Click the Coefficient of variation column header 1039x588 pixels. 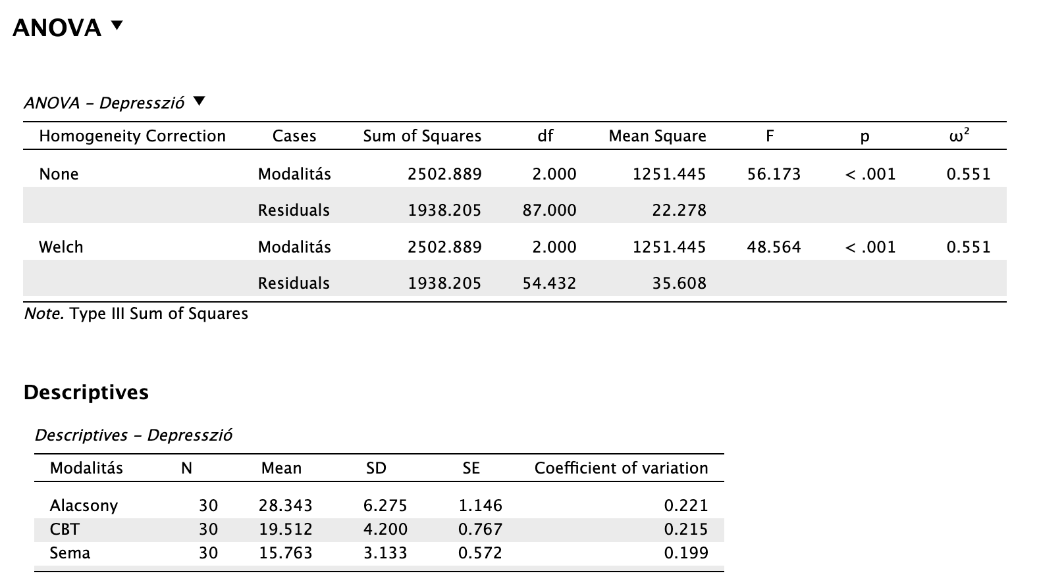(x=621, y=468)
